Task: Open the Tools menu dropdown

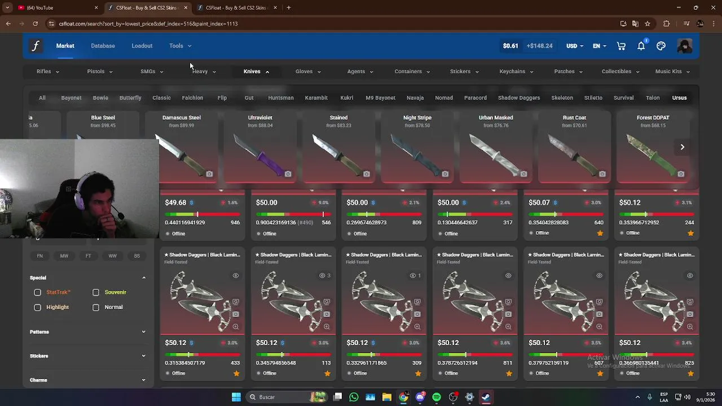Action: [x=180, y=46]
